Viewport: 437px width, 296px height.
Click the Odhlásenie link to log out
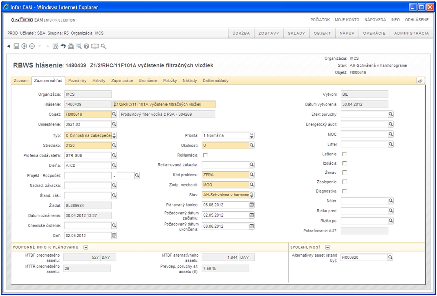pos(417,20)
